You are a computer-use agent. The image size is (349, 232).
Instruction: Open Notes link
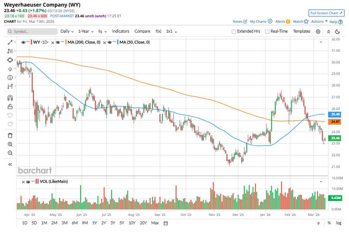237,22
